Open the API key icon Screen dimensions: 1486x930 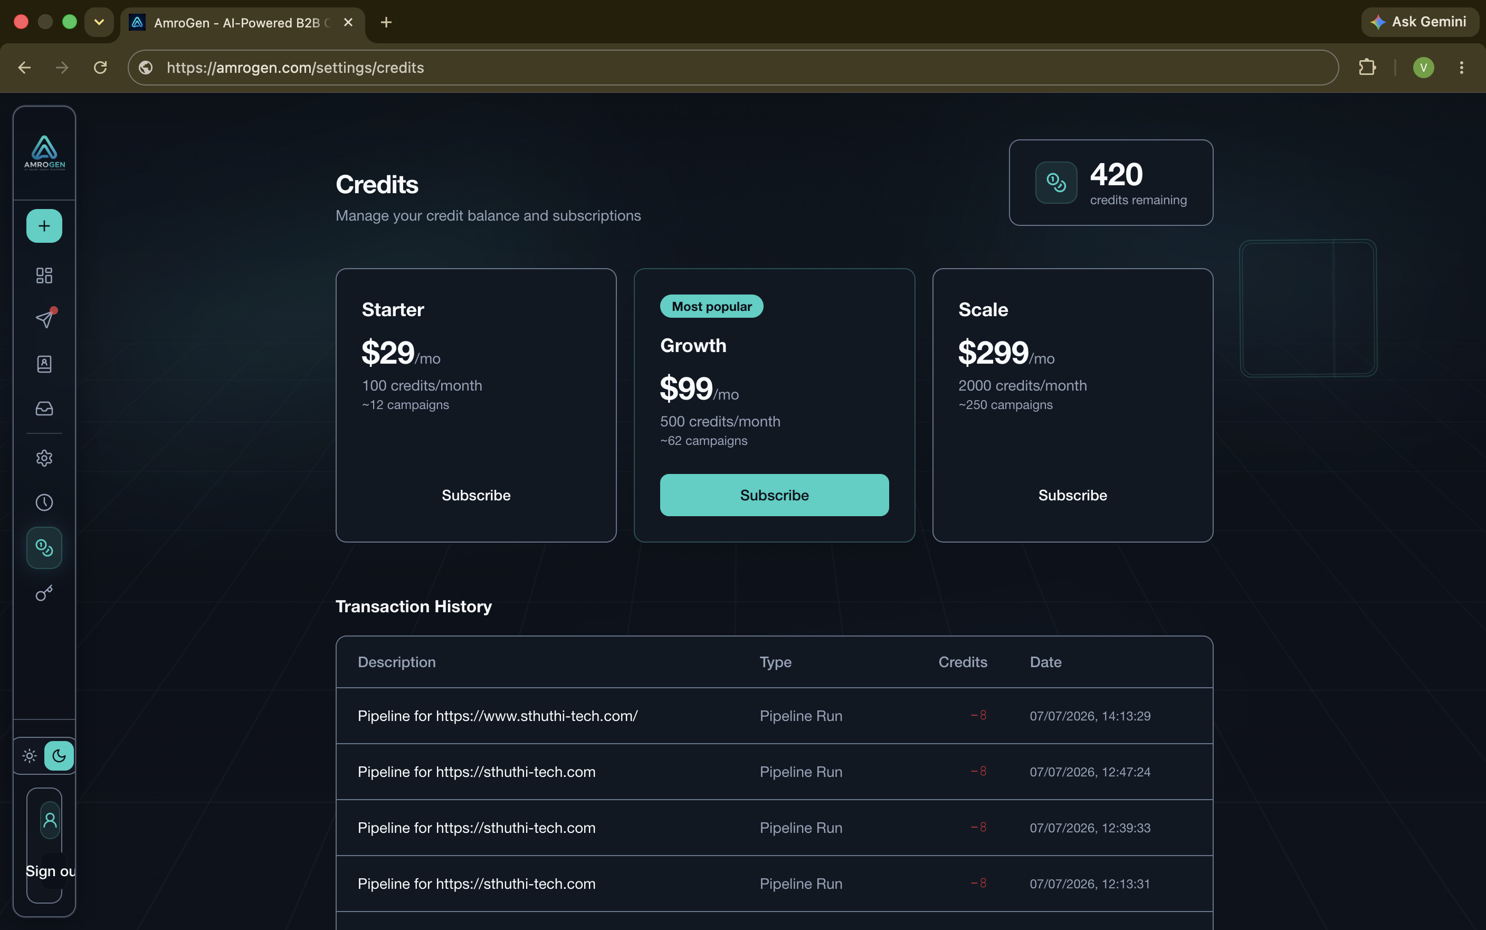click(44, 593)
